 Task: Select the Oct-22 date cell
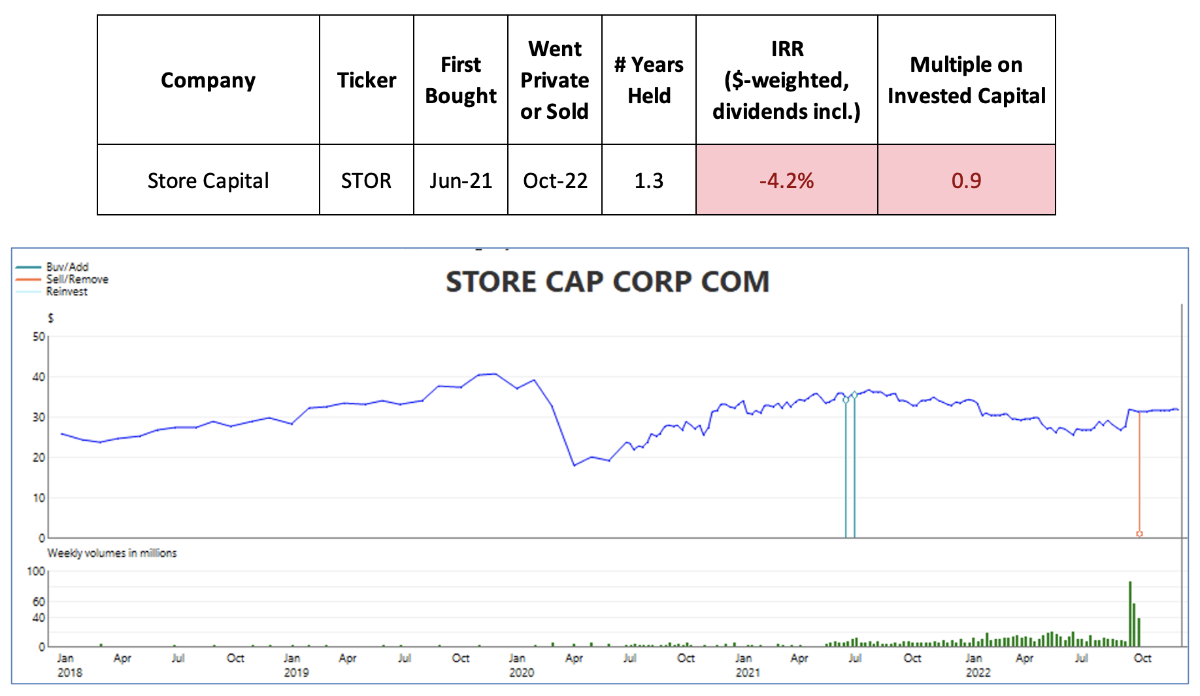click(554, 180)
